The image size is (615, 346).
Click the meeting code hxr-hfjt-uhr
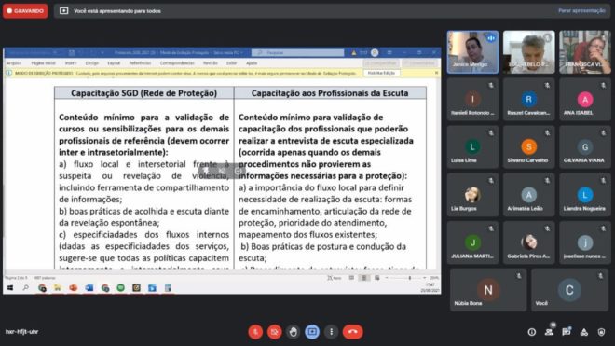(x=21, y=332)
